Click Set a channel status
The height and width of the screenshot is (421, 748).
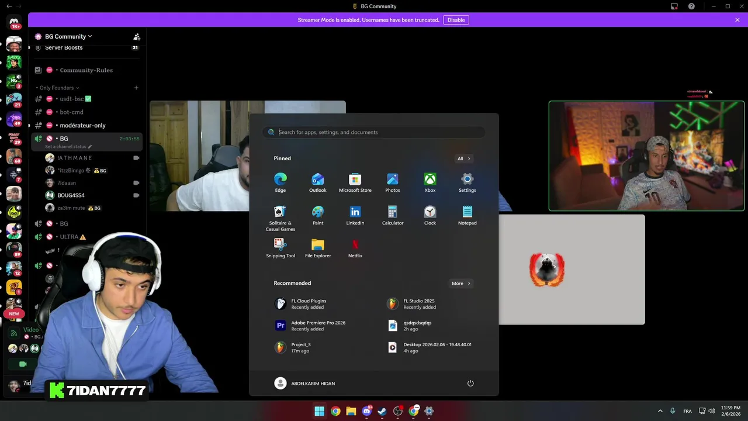(68, 147)
